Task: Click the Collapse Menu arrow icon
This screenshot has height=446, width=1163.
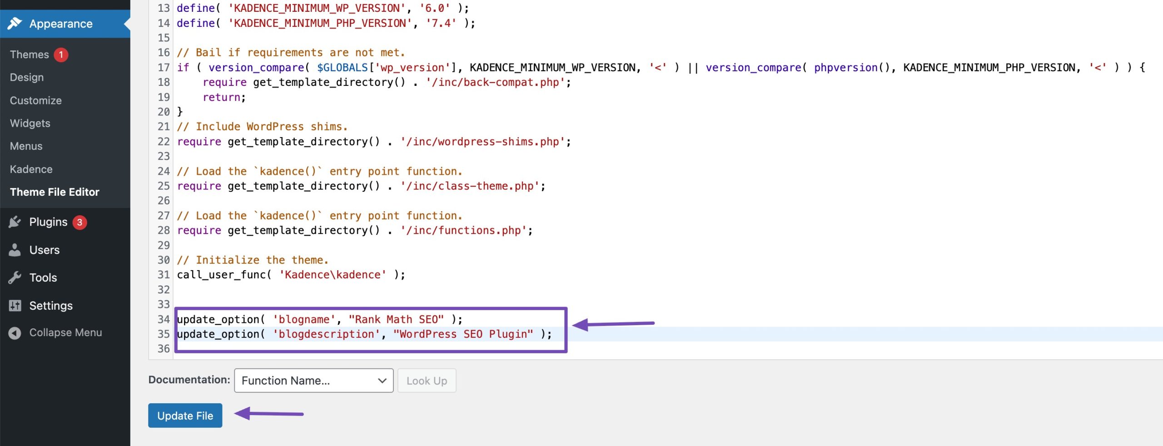Action: click(x=15, y=333)
